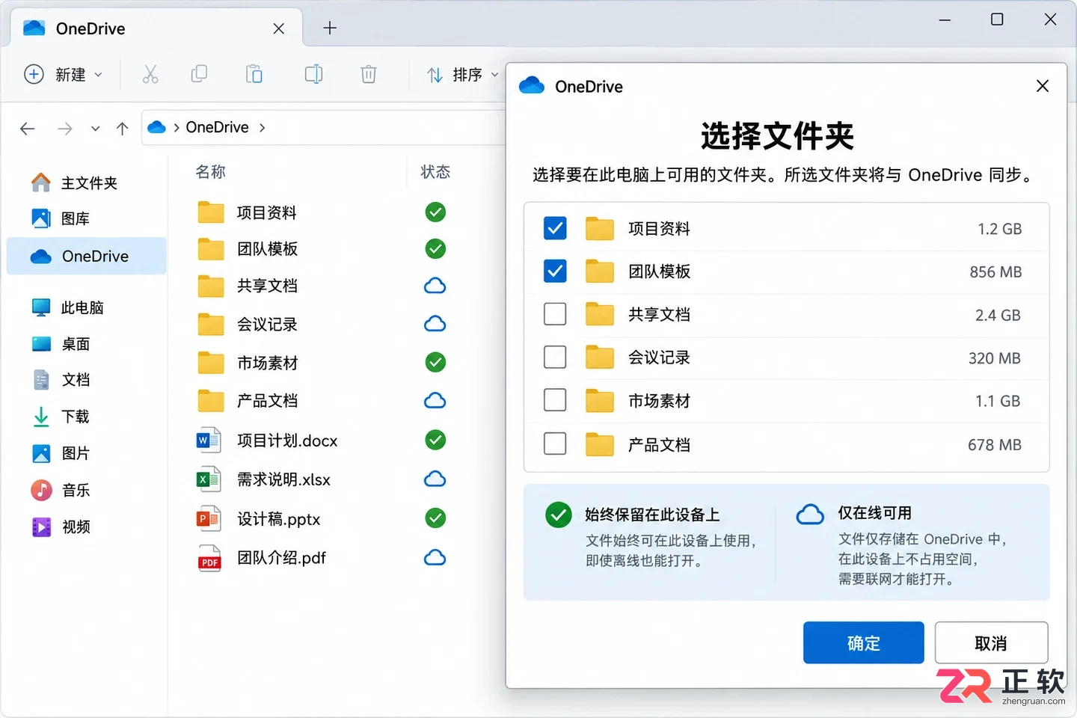The width and height of the screenshot is (1077, 718).
Task: Uncheck 团队模板 checkbox in the dialog
Action: click(555, 271)
